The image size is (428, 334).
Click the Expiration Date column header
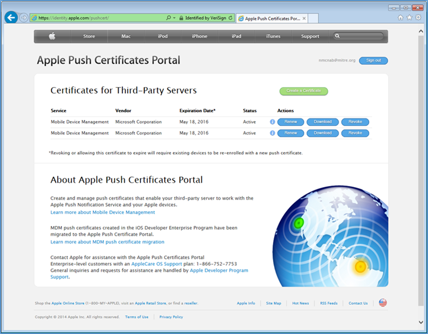coord(197,111)
